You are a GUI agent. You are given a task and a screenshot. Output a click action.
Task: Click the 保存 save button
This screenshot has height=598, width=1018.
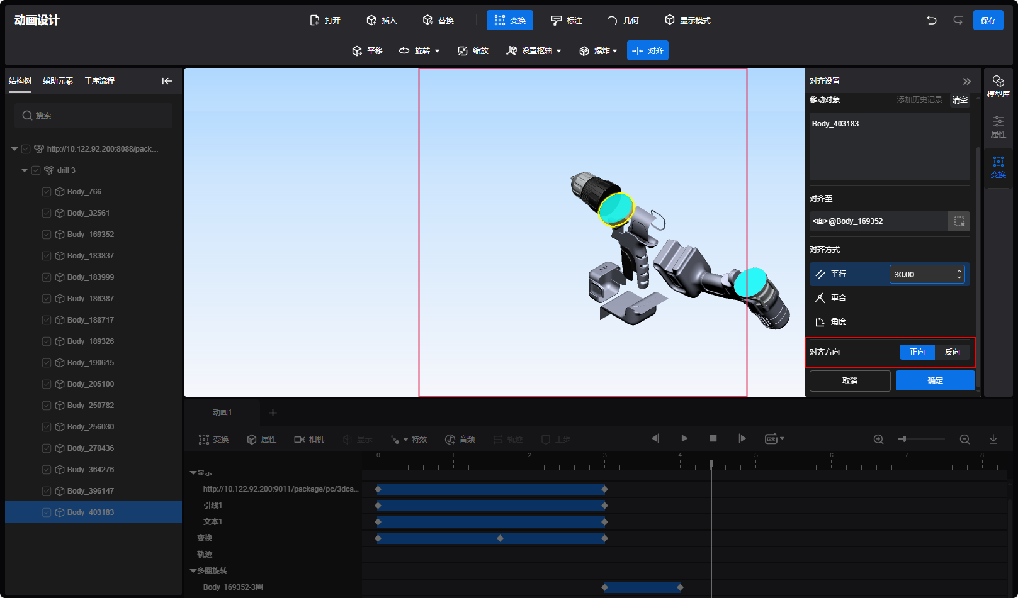click(x=988, y=20)
